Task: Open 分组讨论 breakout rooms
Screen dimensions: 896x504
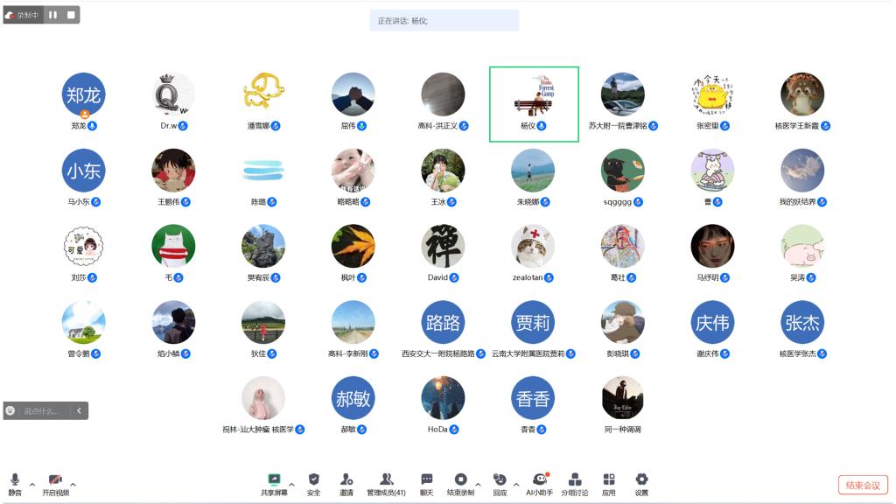Action: 575,484
